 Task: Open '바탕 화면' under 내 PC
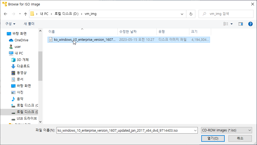24,86
